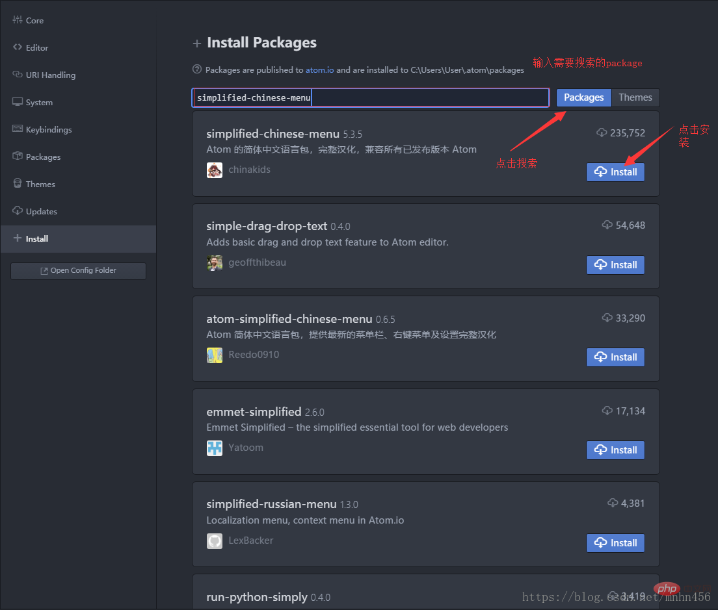718x610 pixels.
Task: Open simplified-chinese-menu package title
Action: coord(273,134)
